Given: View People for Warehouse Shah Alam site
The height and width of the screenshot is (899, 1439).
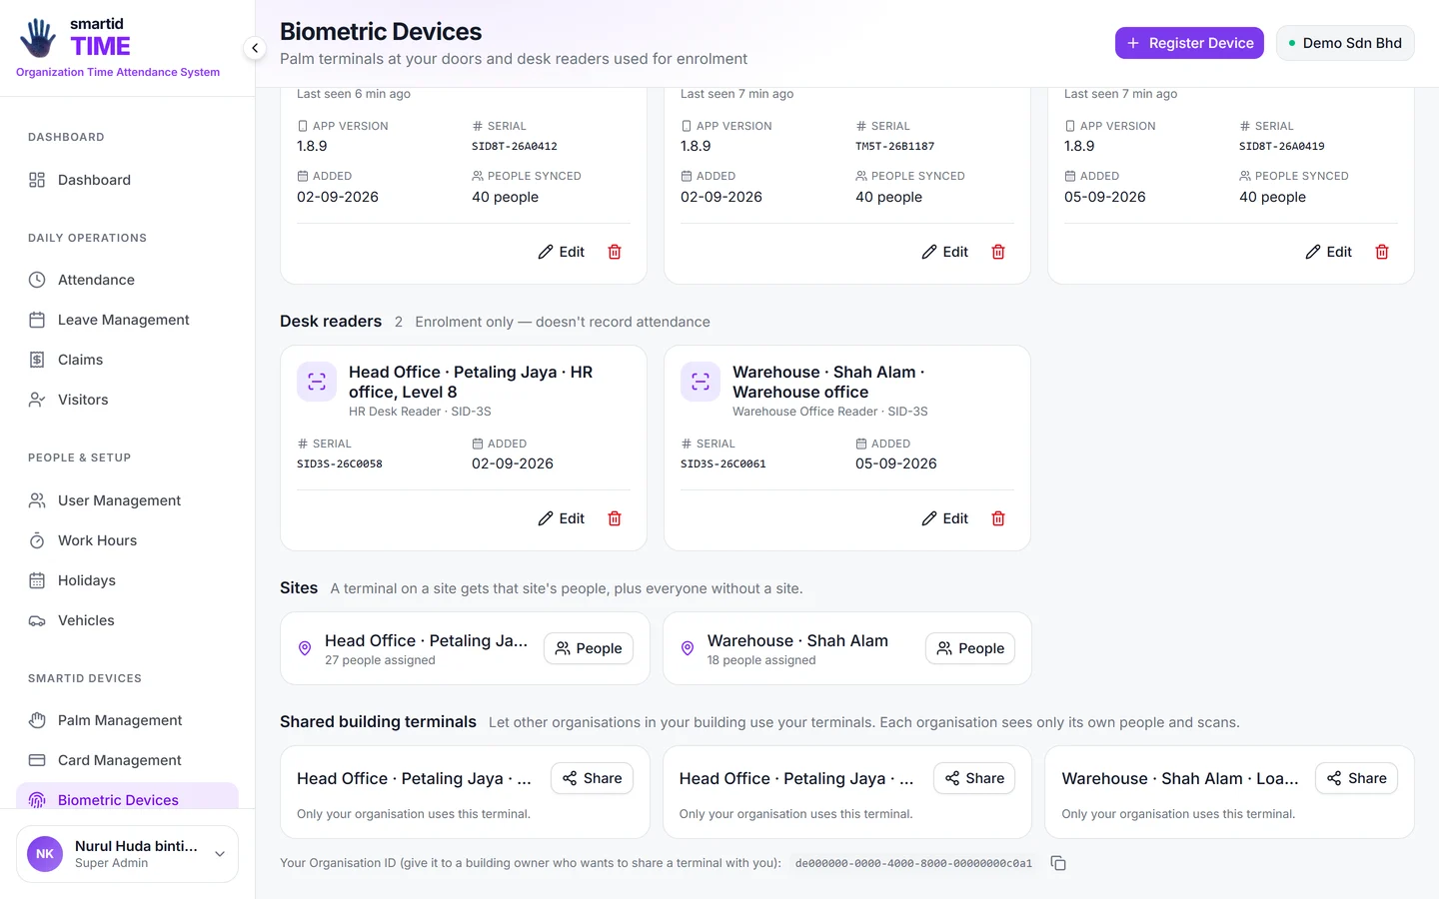Looking at the screenshot, I should click(x=970, y=648).
